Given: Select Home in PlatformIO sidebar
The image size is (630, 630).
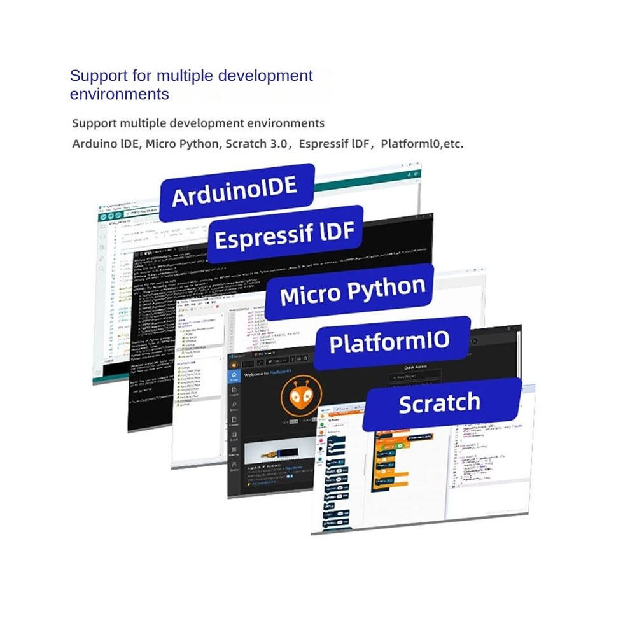Looking at the screenshot, I should click(234, 376).
